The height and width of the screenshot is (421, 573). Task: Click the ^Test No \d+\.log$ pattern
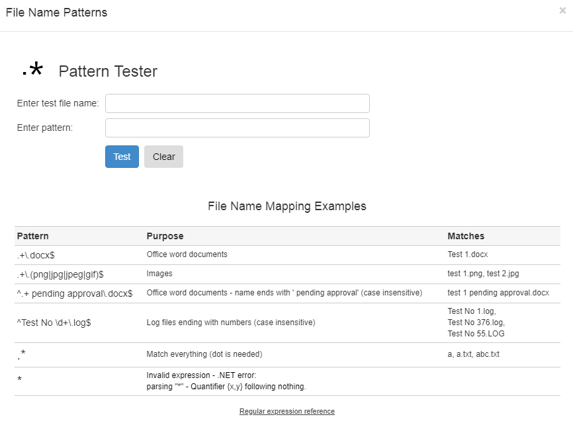coord(54,323)
